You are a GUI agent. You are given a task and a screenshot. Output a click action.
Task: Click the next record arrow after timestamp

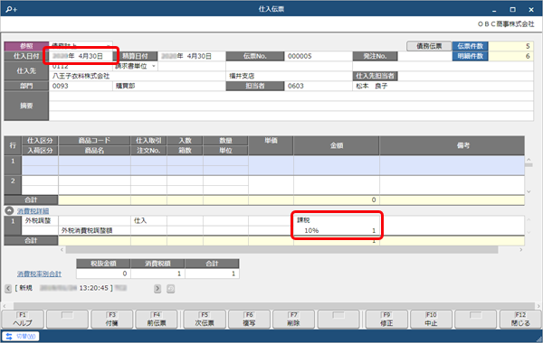(157, 289)
